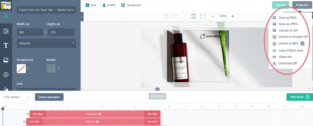Viewport: 313px width, 126px height.
Task: Choose Save as PNG
Action: pos(287,17)
